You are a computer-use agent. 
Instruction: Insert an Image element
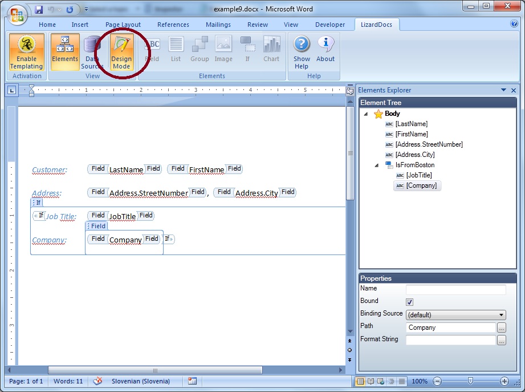click(223, 49)
